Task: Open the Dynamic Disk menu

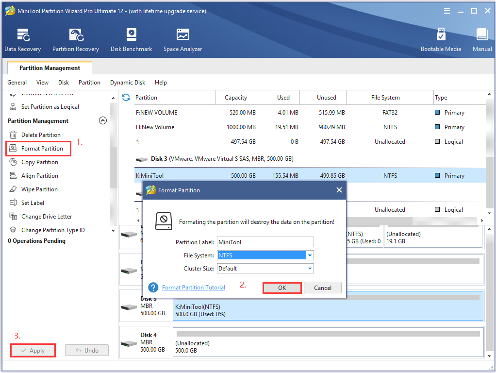Action: (x=128, y=83)
